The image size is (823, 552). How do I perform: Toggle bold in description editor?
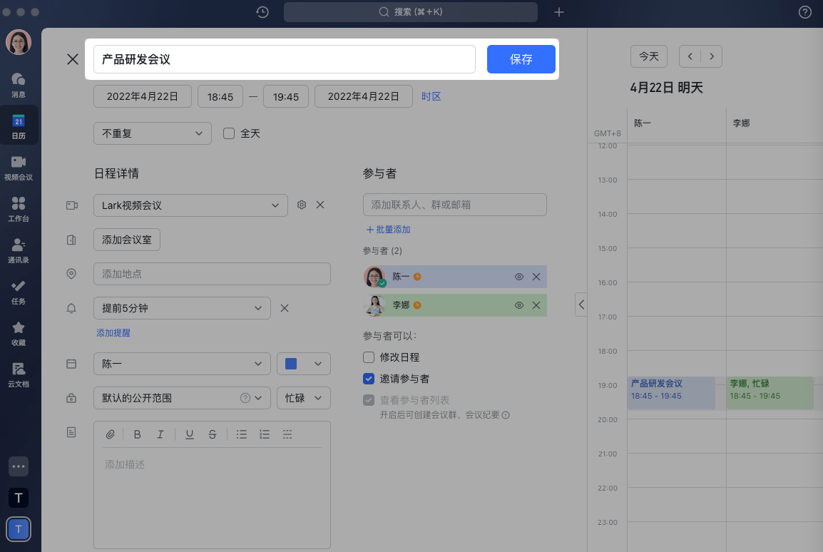(137, 434)
